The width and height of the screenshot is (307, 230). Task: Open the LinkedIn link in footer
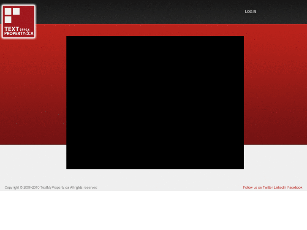[280, 187]
